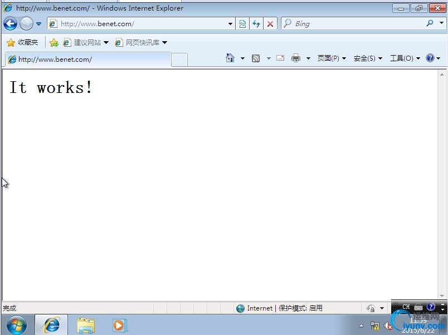Click the language bar help icon

431,307
